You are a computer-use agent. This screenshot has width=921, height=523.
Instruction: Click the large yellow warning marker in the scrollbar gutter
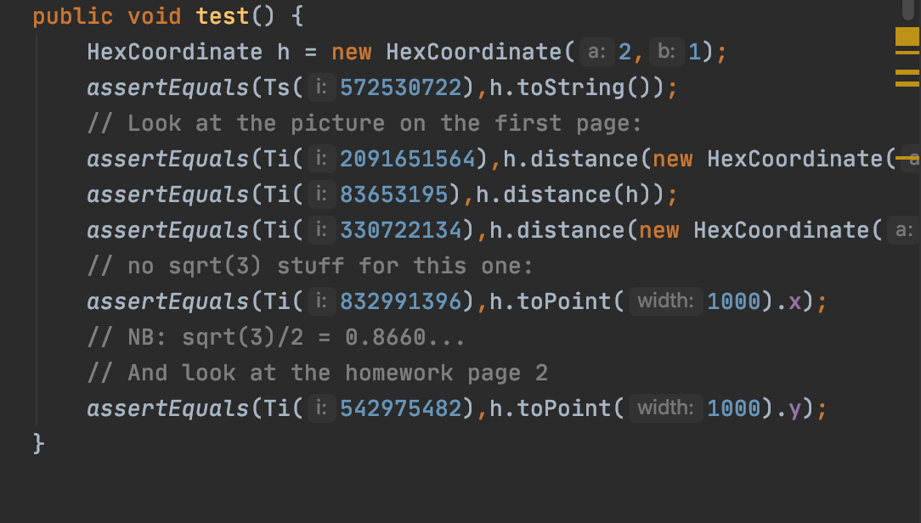[x=907, y=37]
